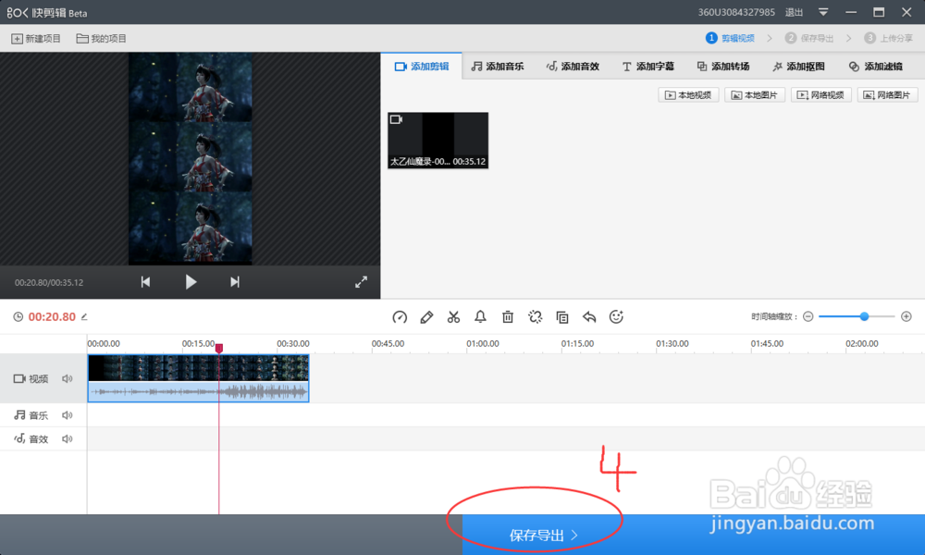Mute the 音效 track speaker

(68, 438)
